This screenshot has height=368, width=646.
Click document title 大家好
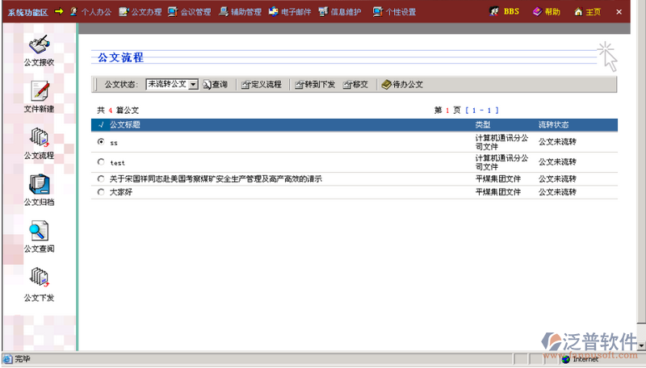(x=120, y=192)
